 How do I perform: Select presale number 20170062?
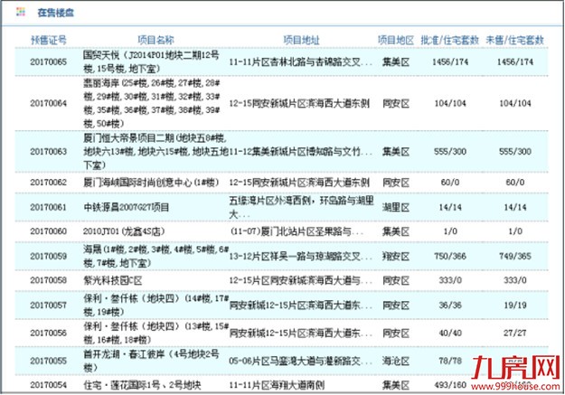pos(48,183)
